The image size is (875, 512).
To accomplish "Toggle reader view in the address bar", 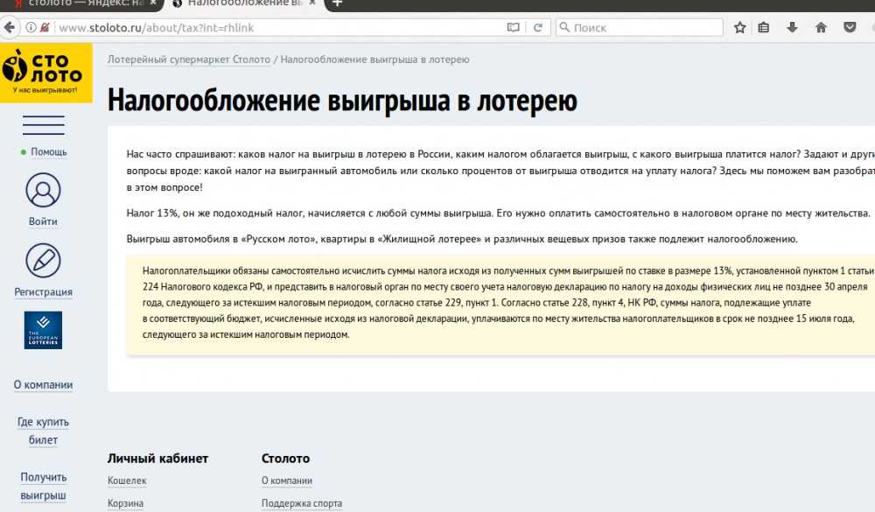I will 513,27.
